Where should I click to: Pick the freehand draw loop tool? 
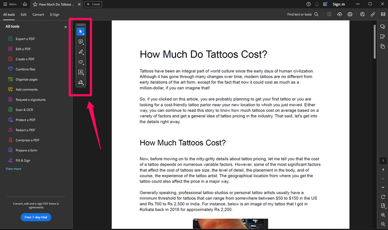pyautogui.click(x=81, y=62)
